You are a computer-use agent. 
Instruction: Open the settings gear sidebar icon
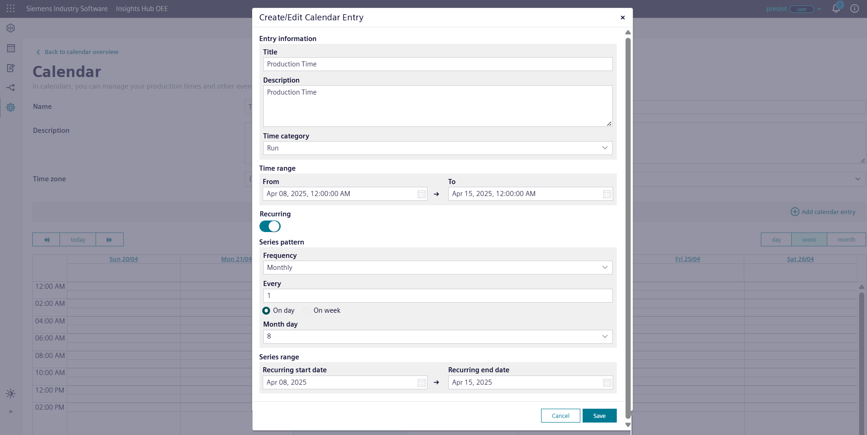tap(11, 107)
